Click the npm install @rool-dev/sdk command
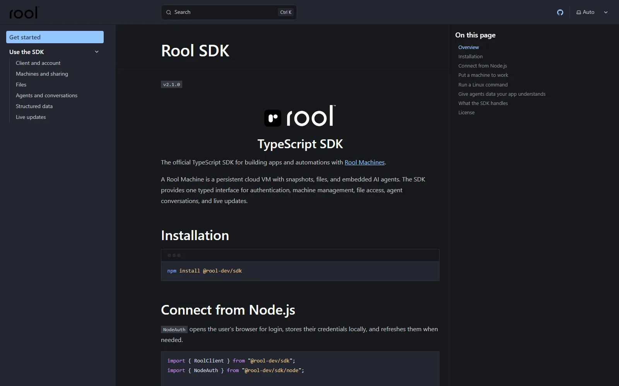Viewport: 619px width, 386px height. coord(204,271)
